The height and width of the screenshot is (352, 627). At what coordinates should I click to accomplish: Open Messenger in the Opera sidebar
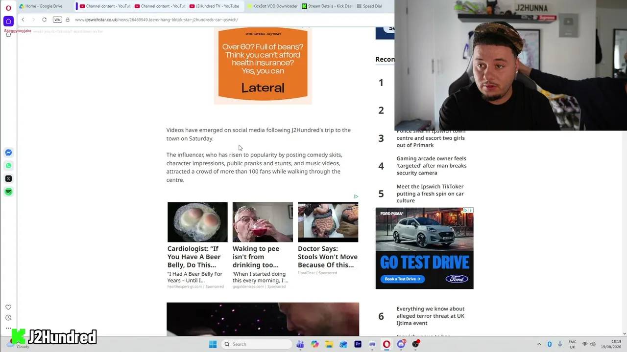click(8, 153)
